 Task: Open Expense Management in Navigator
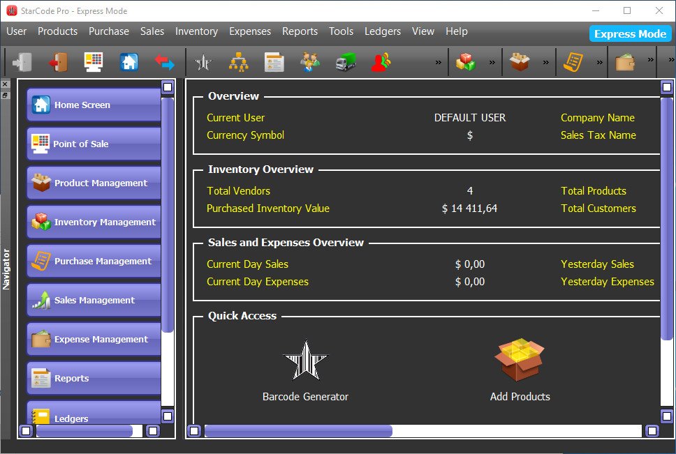pyautogui.click(x=94, y=339)
